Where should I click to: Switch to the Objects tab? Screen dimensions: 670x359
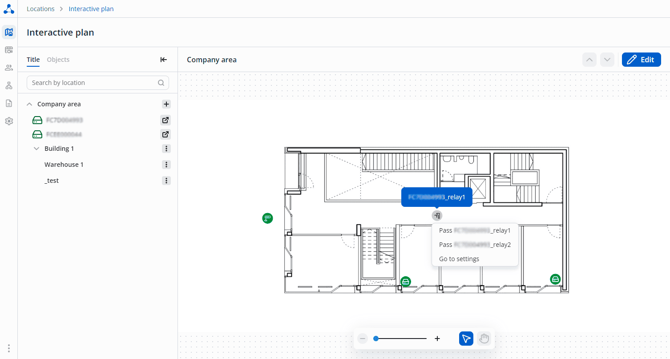coord(58,60)
